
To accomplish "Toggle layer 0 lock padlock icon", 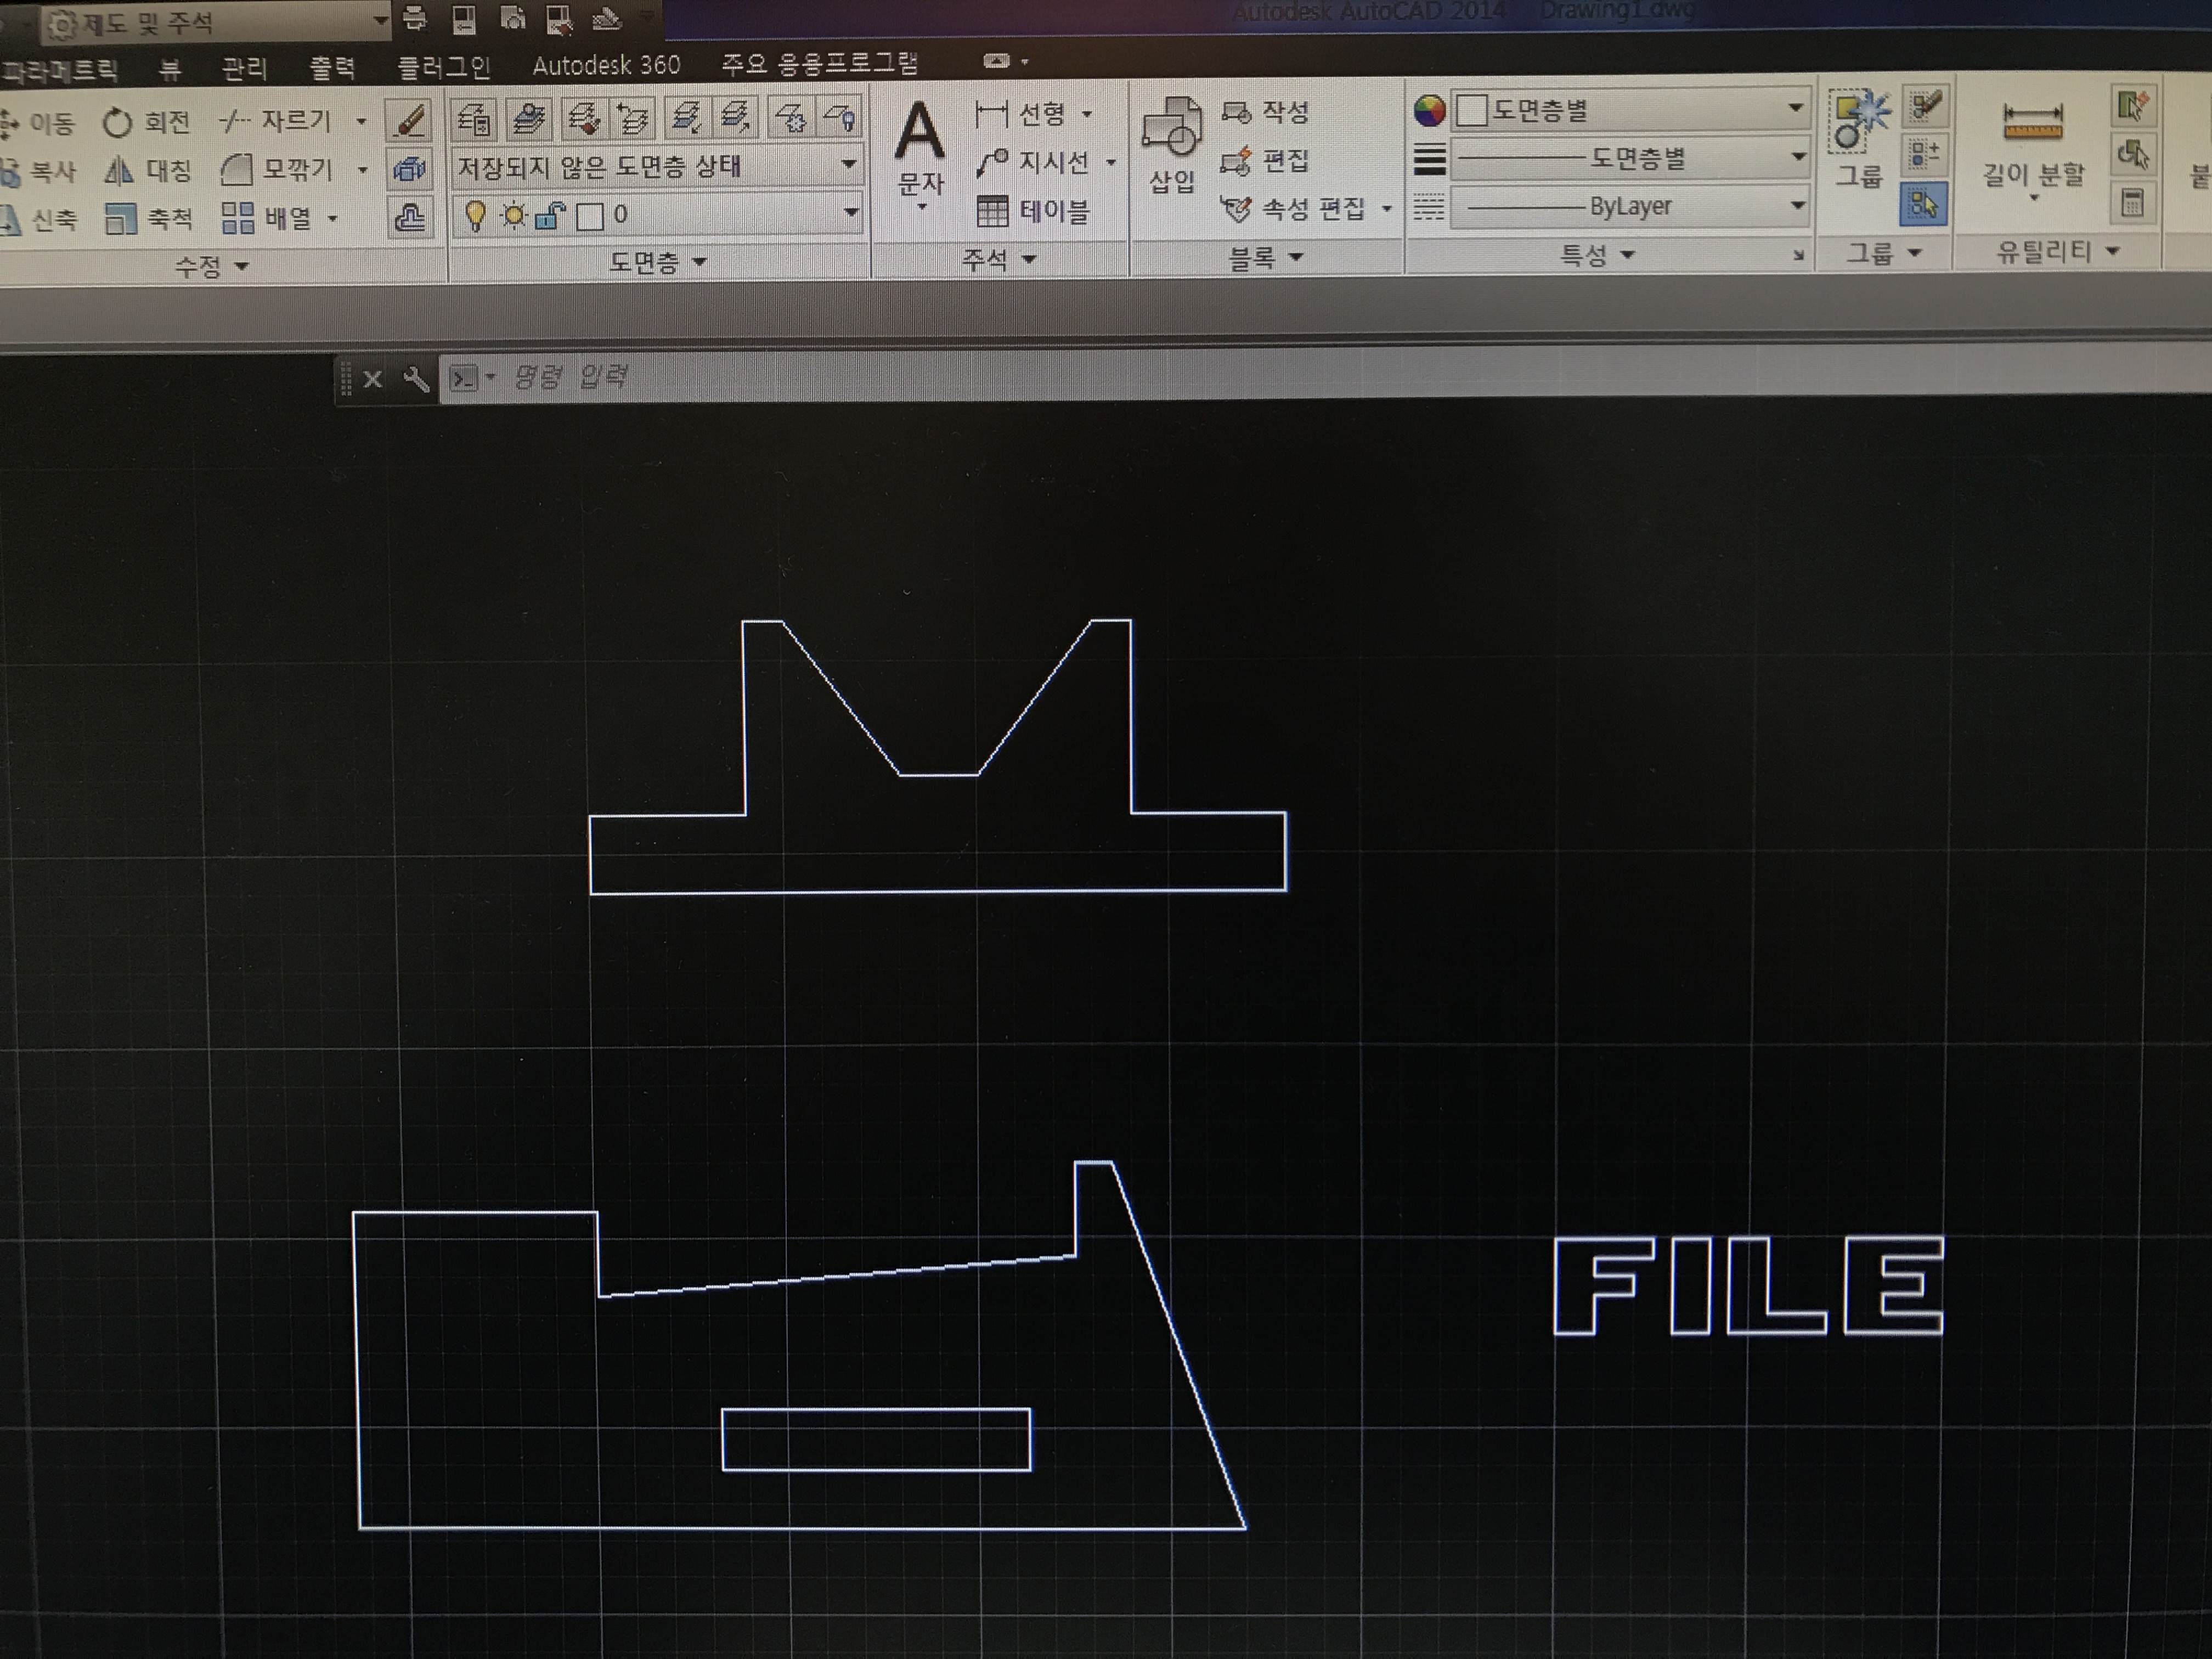I will (551, 215).
